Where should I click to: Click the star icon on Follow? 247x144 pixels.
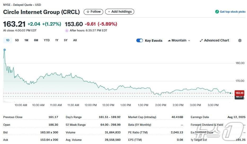click(88, 12)
